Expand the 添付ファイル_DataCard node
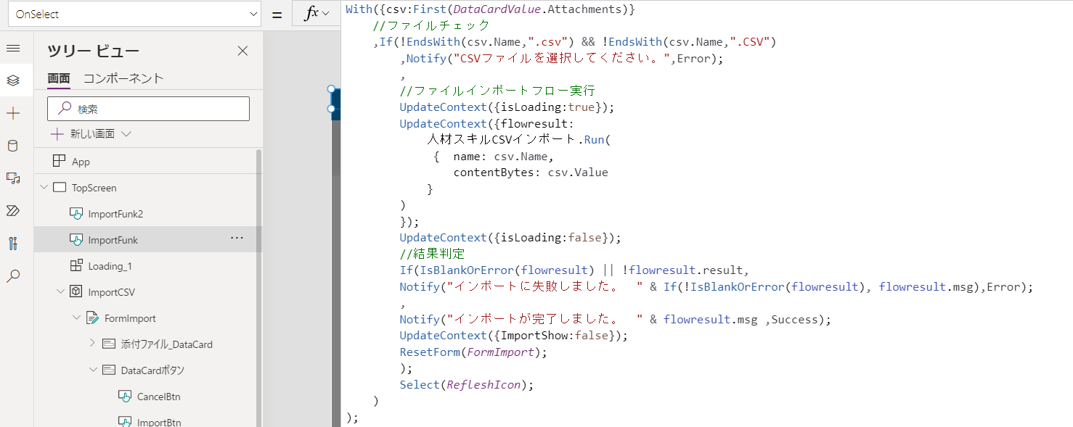This screenshot has width=1073, height=427. pos(92,344)
